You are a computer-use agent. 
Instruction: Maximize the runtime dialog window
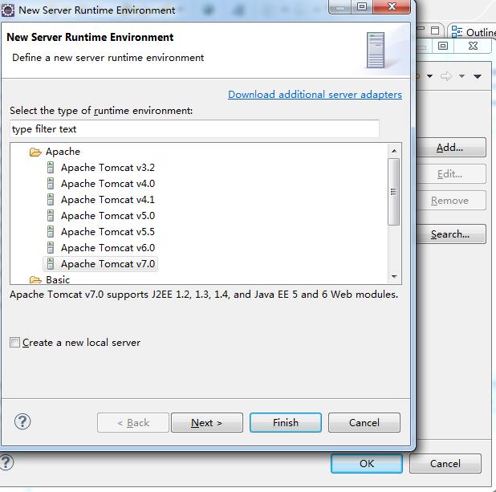click(362, 6)
